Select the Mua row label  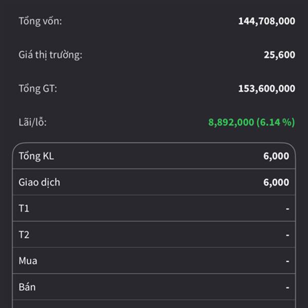point(28,261)
